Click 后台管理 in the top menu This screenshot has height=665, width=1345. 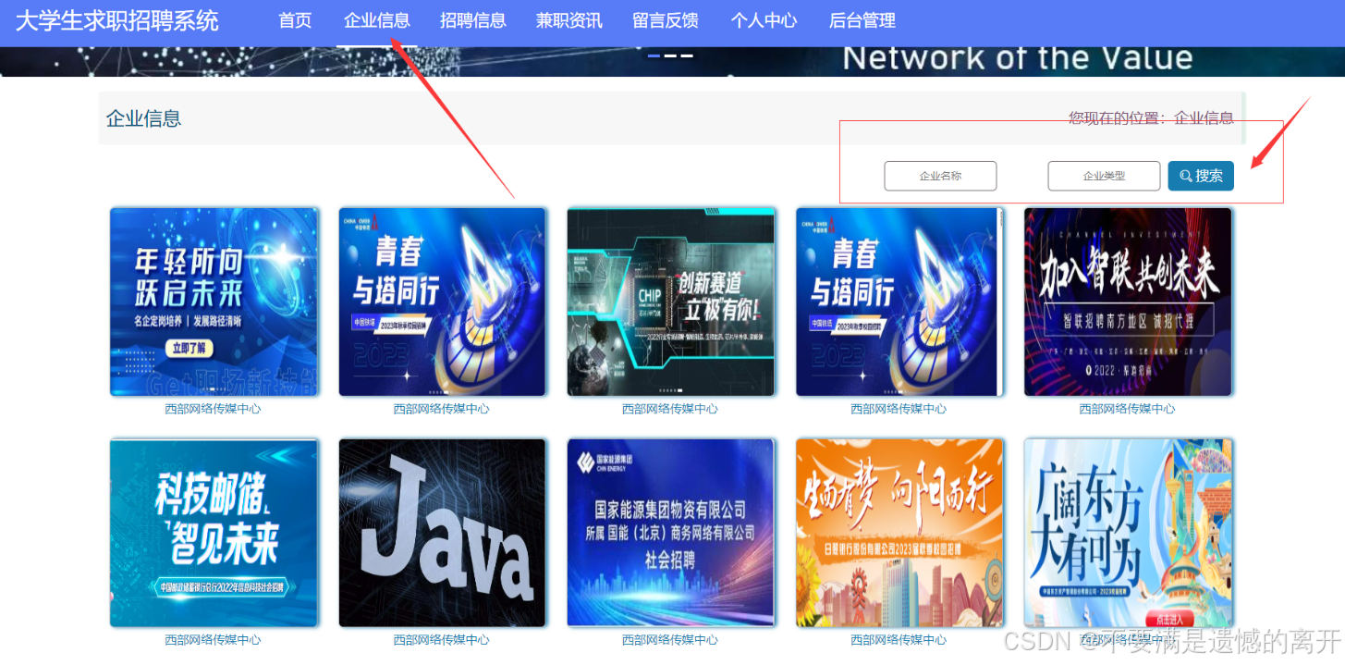862,20
